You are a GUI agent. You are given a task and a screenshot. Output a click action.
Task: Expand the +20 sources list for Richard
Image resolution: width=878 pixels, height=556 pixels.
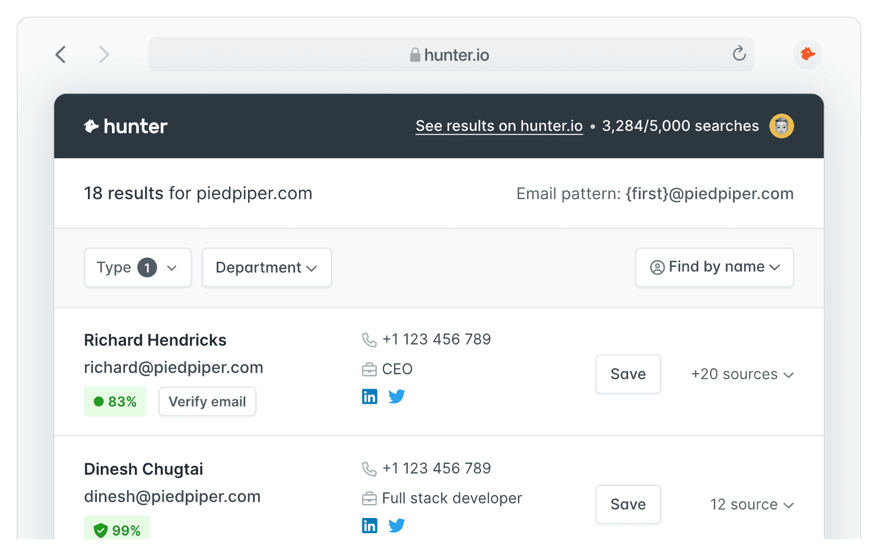[742, 374]
